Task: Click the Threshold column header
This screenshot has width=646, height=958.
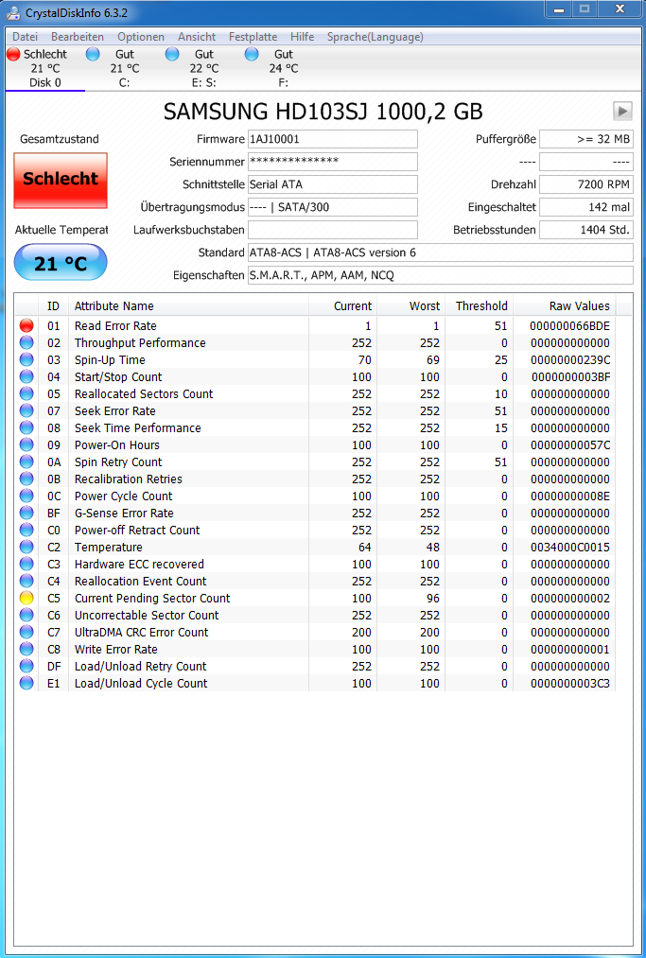Action: coord(480,305)
